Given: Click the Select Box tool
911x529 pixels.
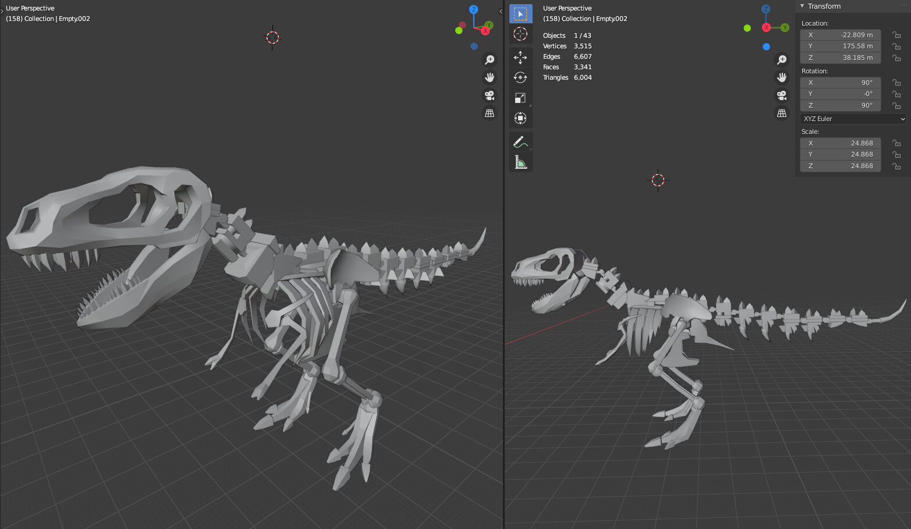Looking at the screenshot, I should click(x=520, y=13).
